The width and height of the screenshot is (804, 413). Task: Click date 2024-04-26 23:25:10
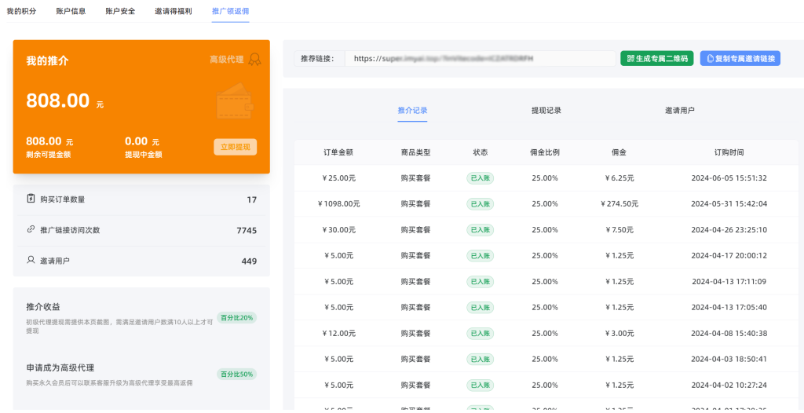click(729, 230)
